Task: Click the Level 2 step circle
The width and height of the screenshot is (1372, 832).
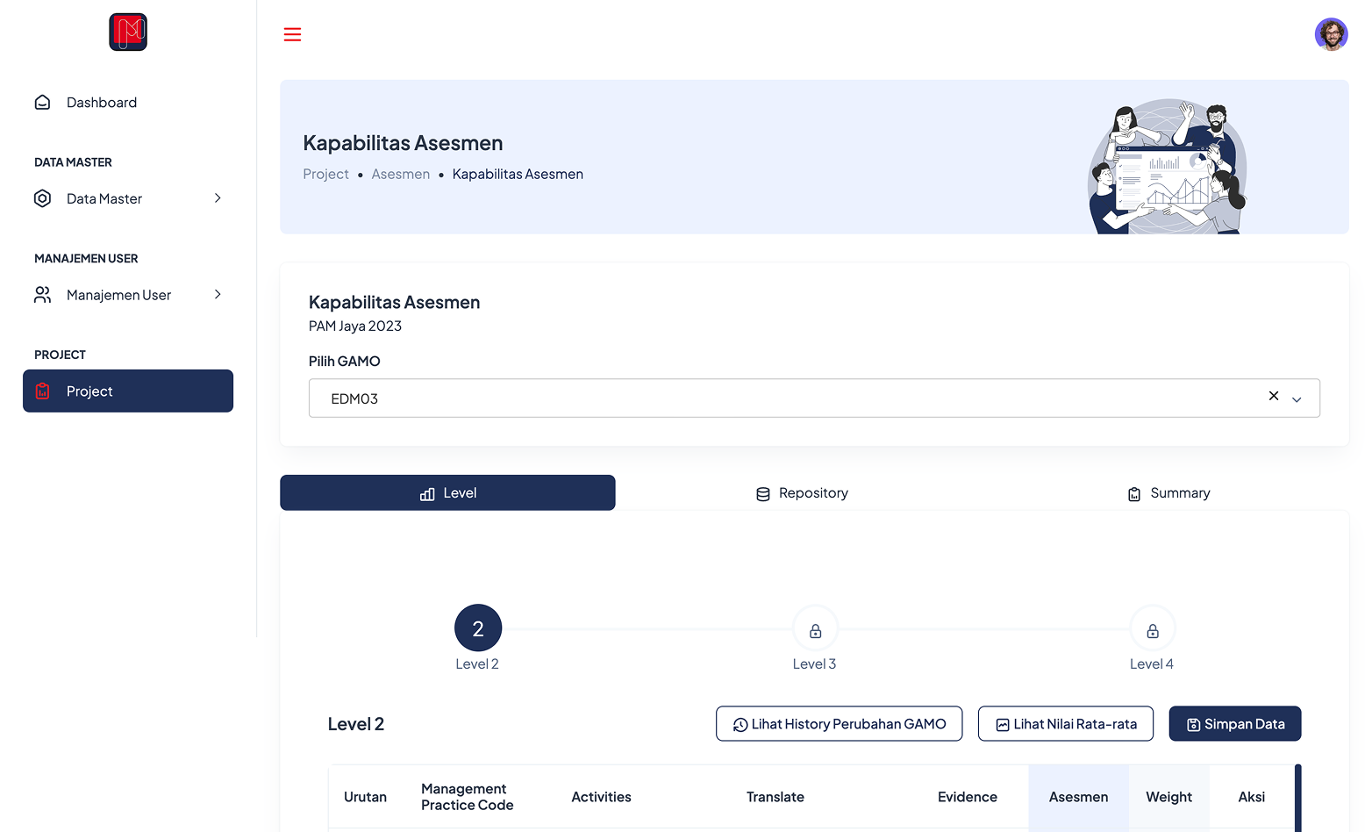Action: click(x=477, y=627)
